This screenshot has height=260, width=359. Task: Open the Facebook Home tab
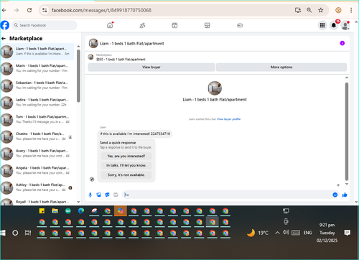[x=110, y=25]
